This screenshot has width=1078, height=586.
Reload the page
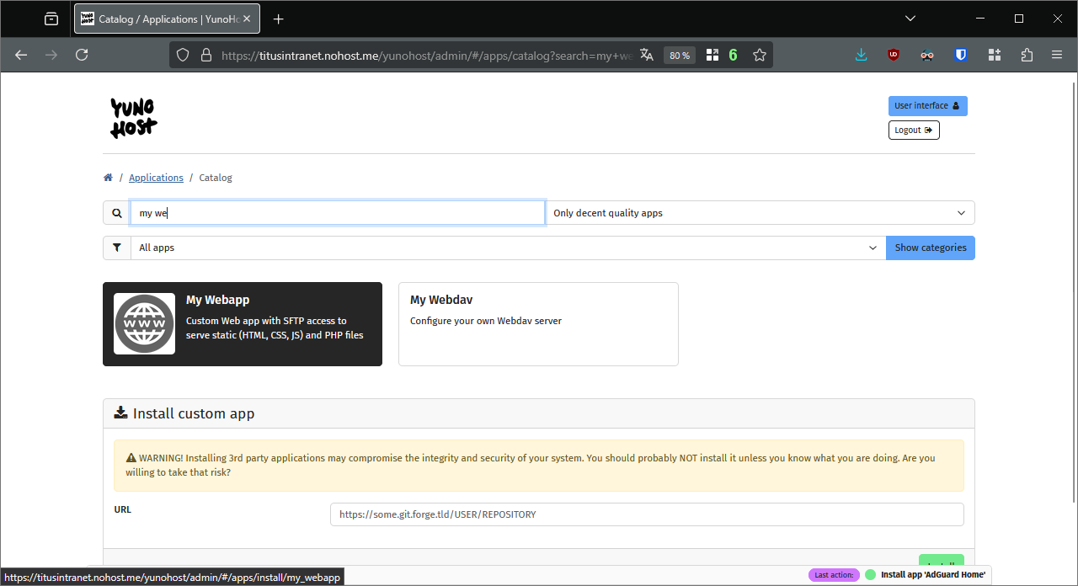pos(82,55)
